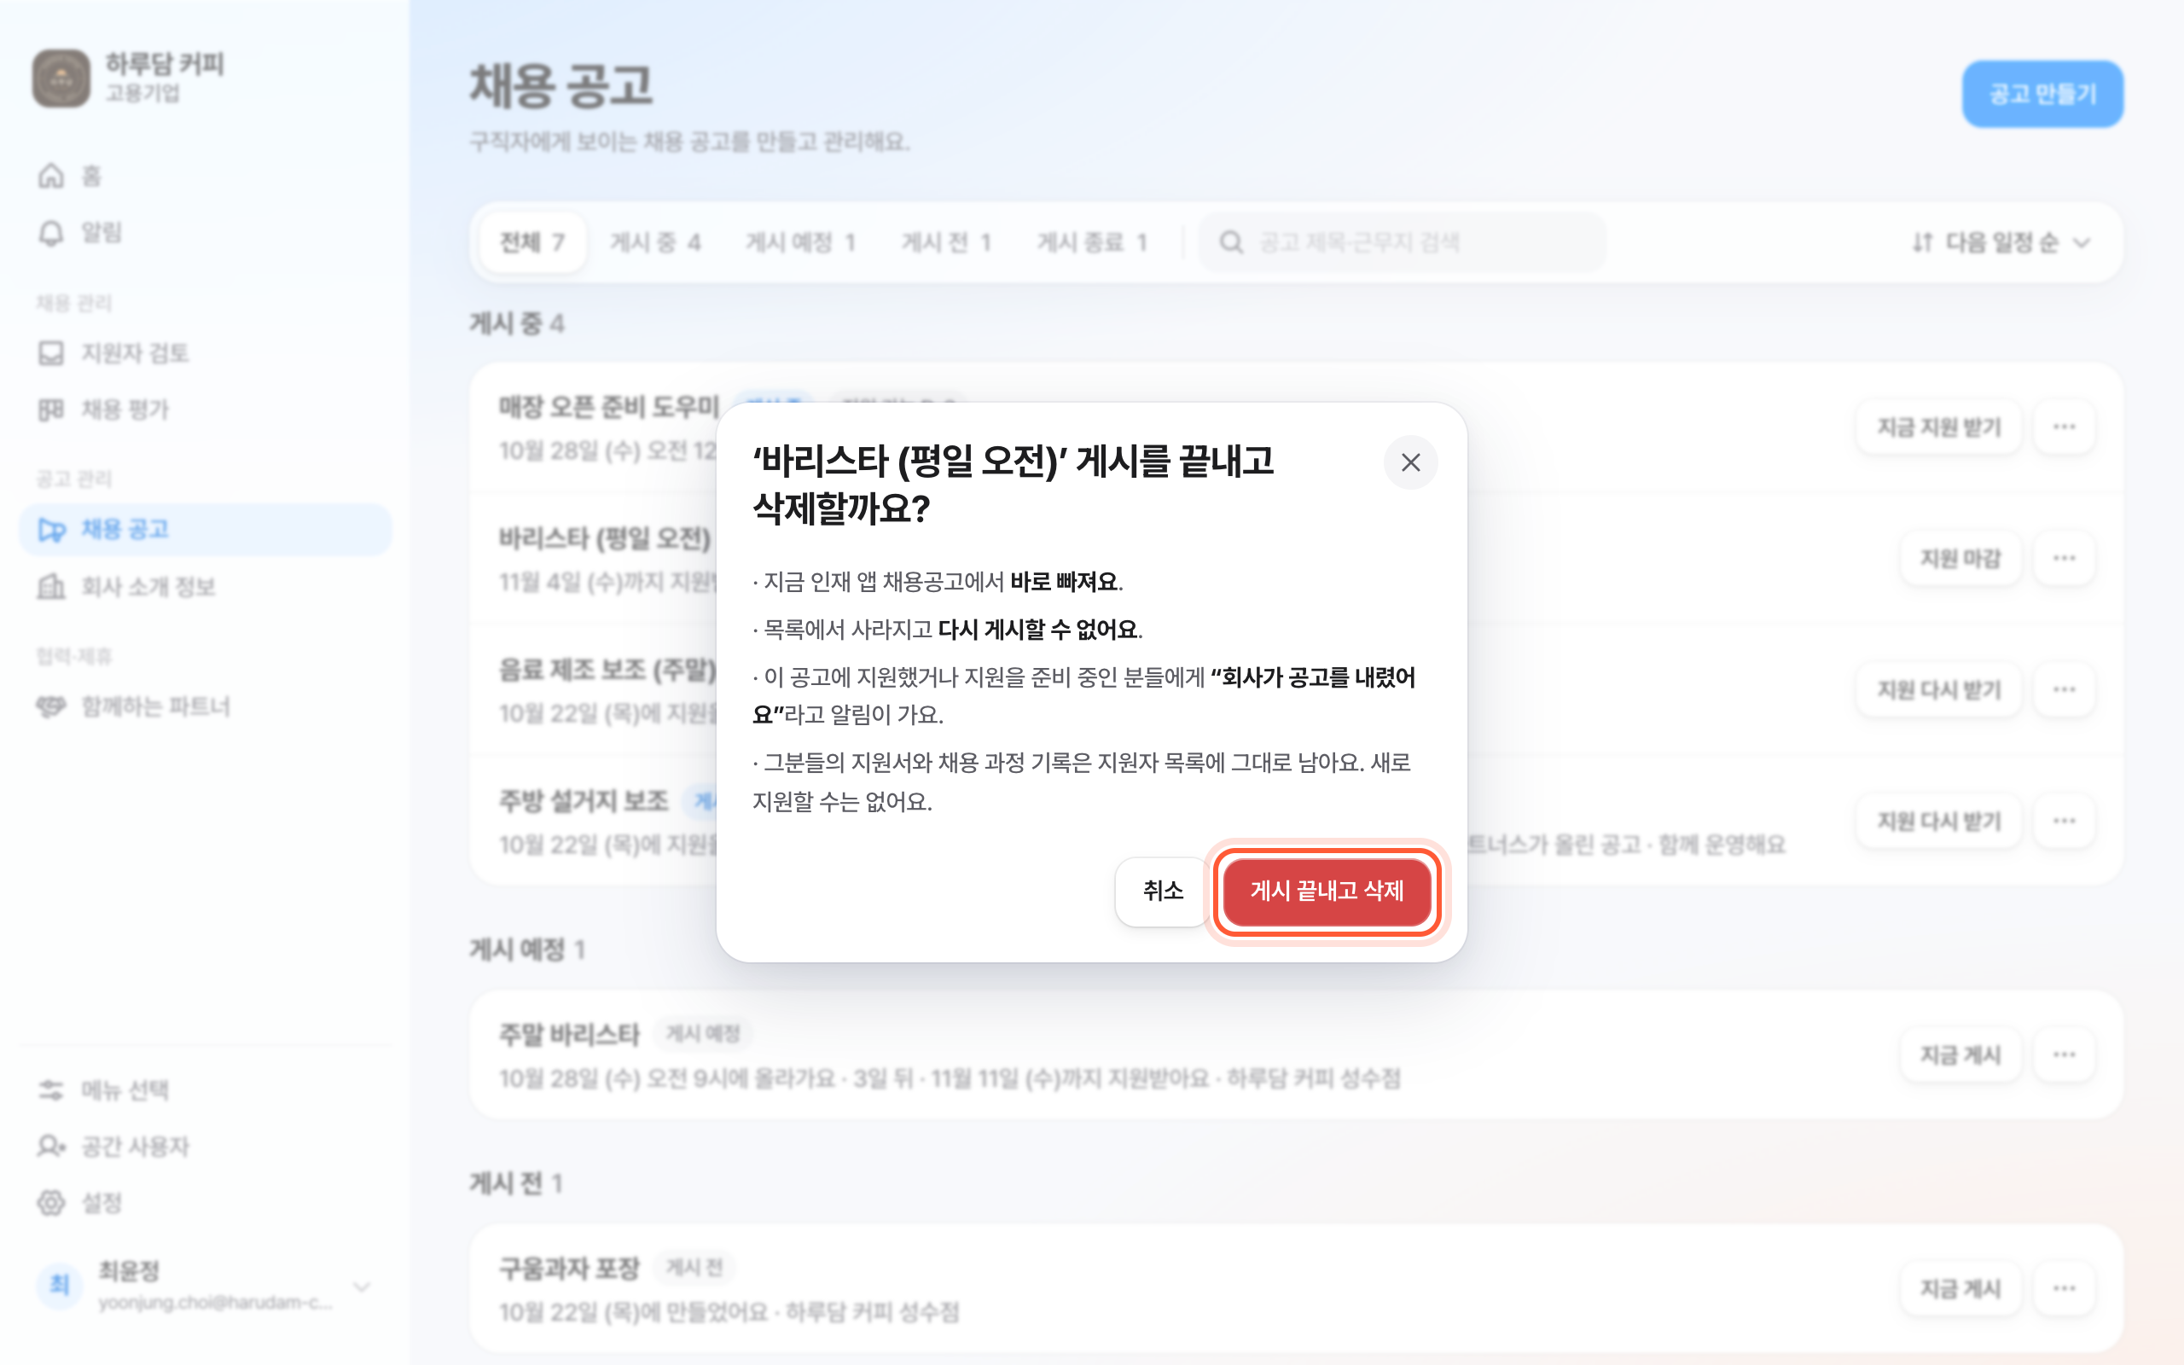Expand 다음 일정 순 sort dropdown

click(x=2001, y=242)
